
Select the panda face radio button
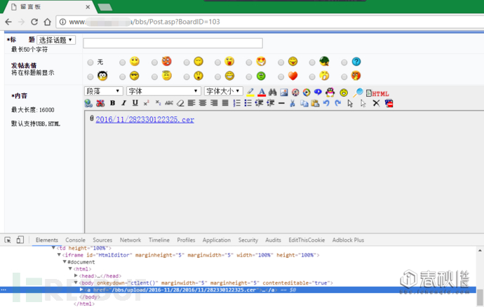coord(90,76)
